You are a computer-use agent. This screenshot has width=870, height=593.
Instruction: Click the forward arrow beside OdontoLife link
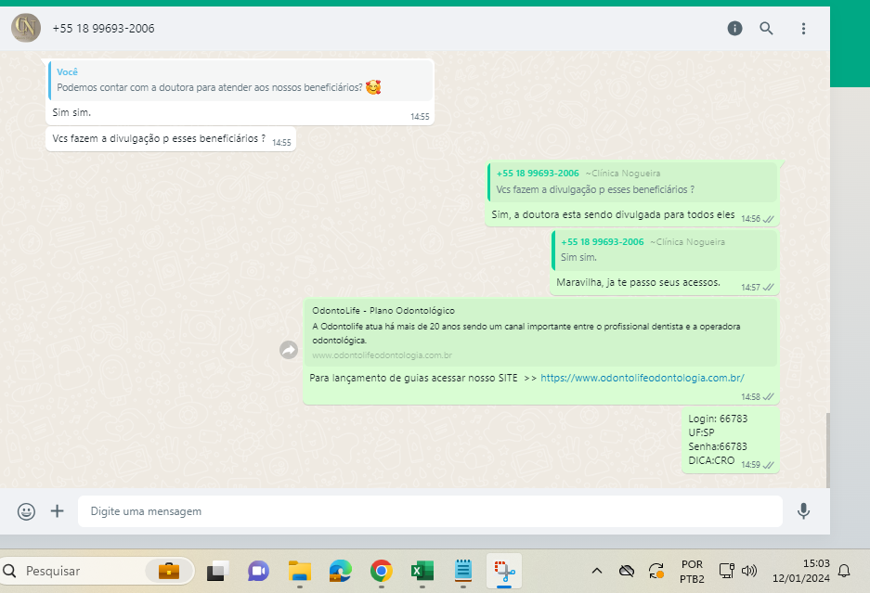coord(289,350)
